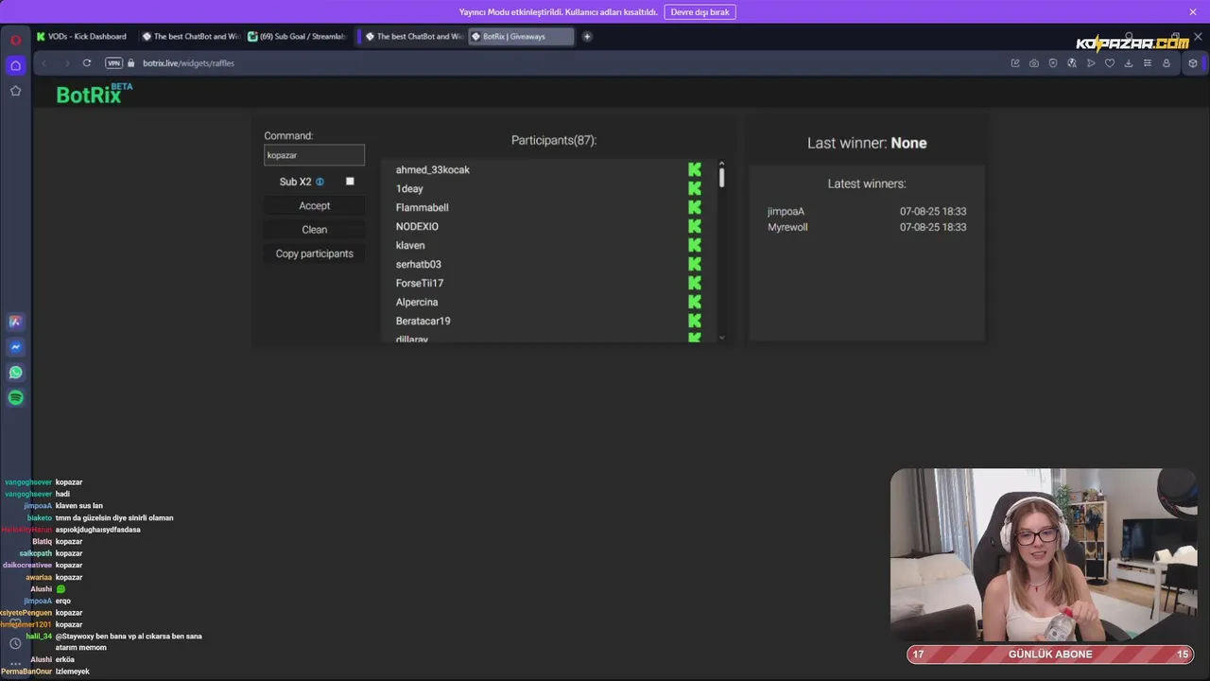The image size is (1210, 681).
Task: Open the page edit/pinboard icon
Action: click(1015, 63)
